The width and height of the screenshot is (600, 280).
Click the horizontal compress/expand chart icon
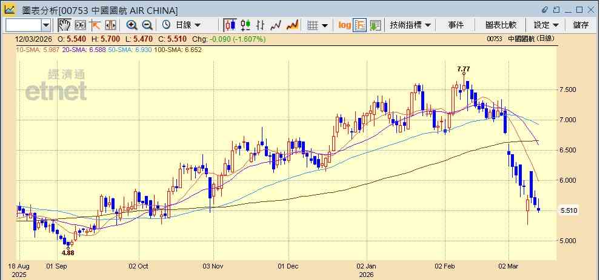point(110,25)
